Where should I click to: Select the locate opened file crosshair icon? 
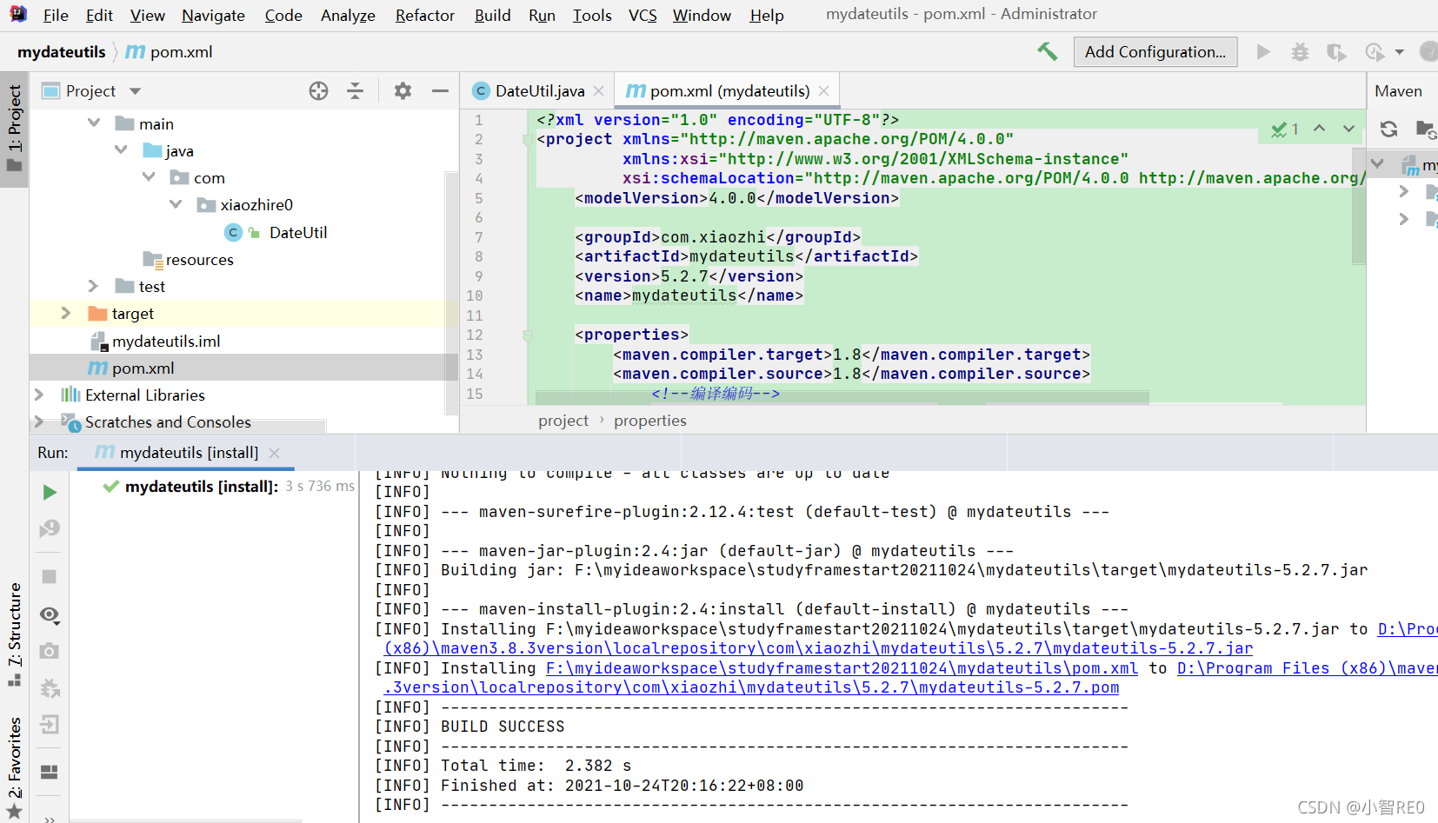(318, 91)
